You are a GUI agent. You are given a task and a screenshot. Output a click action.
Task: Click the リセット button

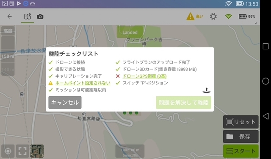tap(241, 122)
